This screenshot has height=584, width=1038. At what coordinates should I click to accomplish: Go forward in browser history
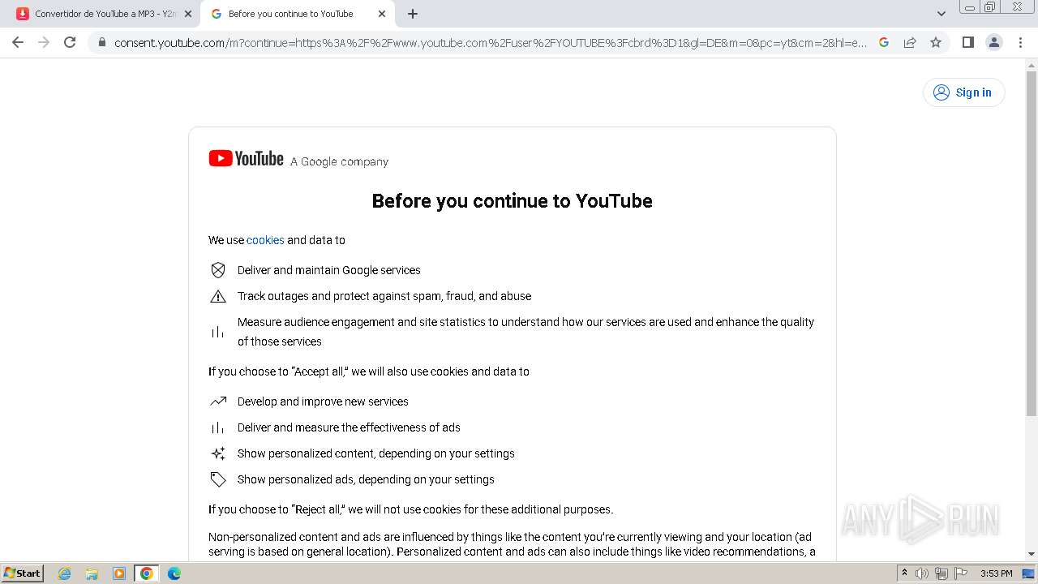click(x=44, y=42)
